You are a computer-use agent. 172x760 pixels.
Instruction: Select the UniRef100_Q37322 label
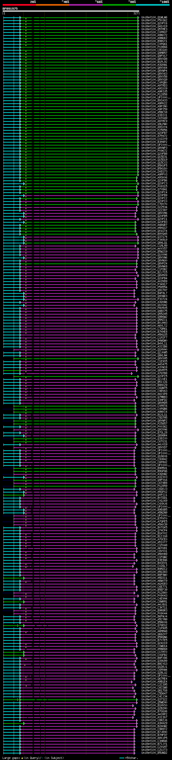coord(154,700)
